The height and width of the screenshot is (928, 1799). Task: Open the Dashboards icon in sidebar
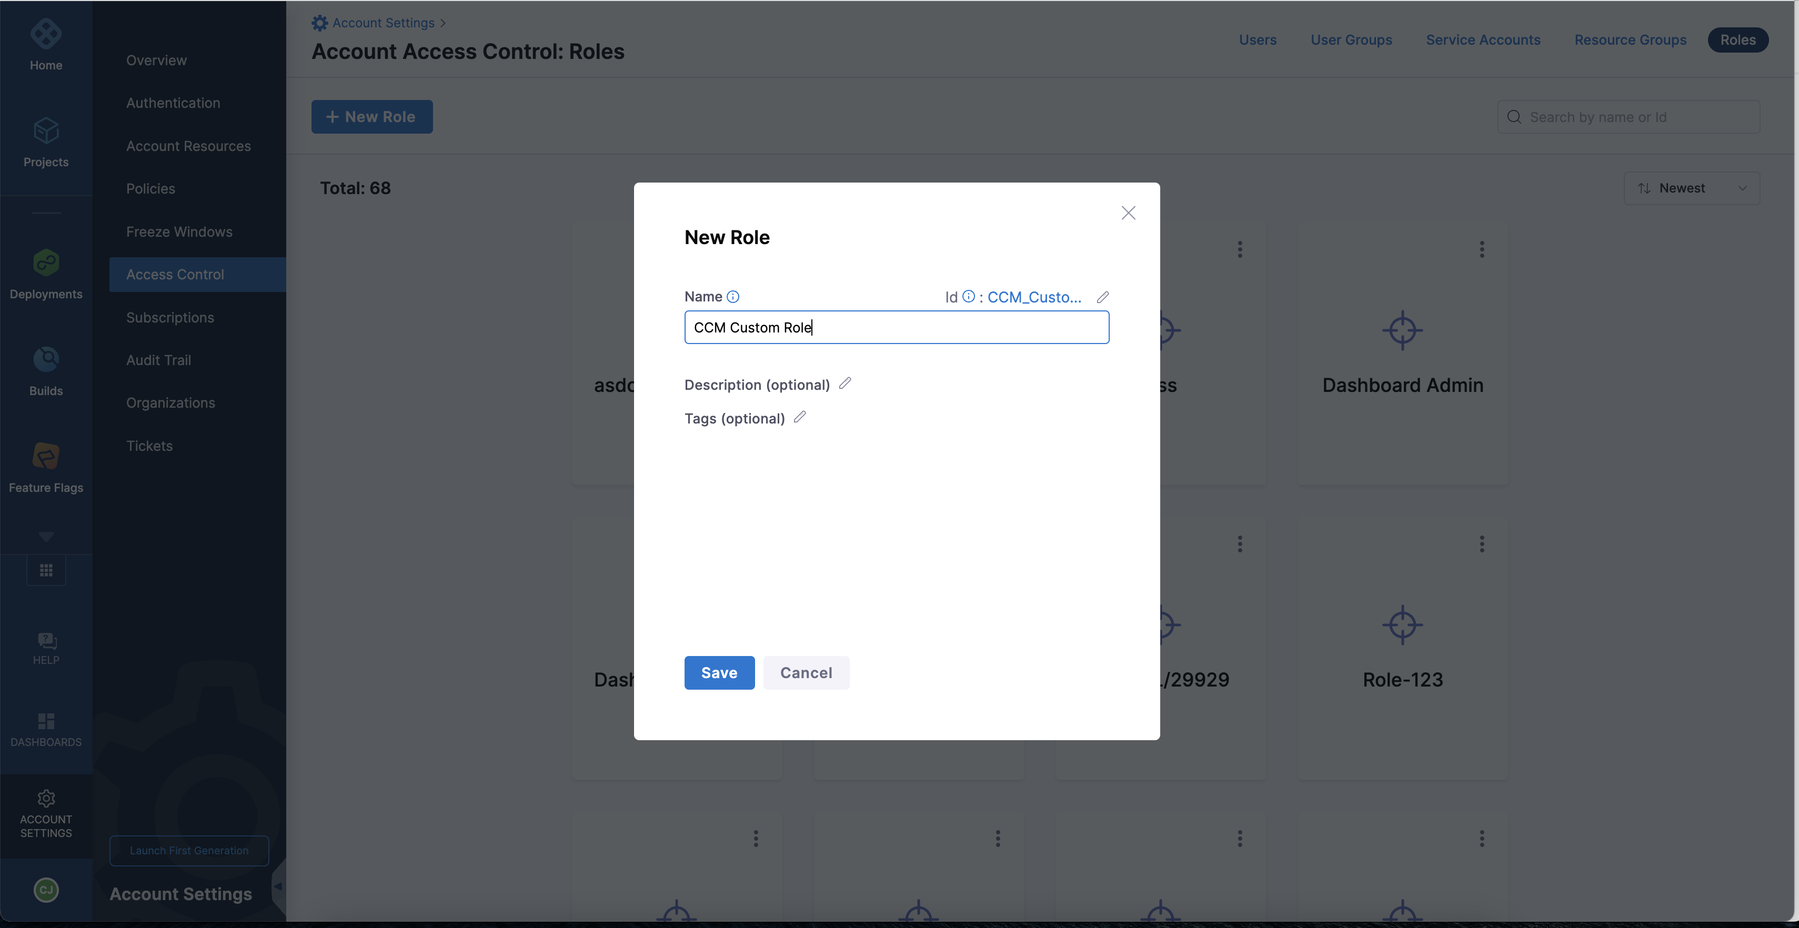pos(46,721)
